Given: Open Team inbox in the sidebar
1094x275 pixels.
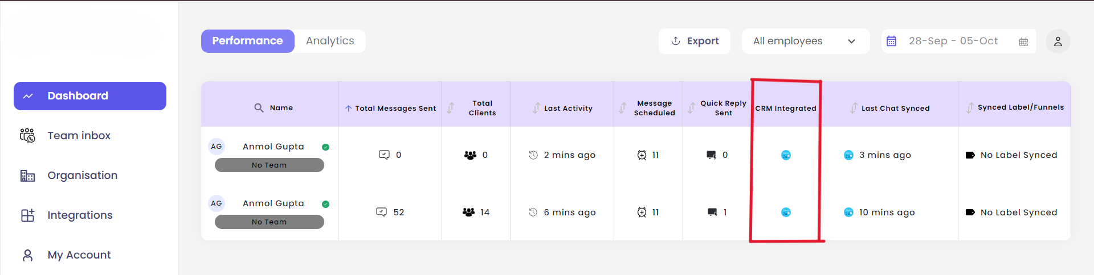Looking at the screenshot, I should click(x=79, y=136).
